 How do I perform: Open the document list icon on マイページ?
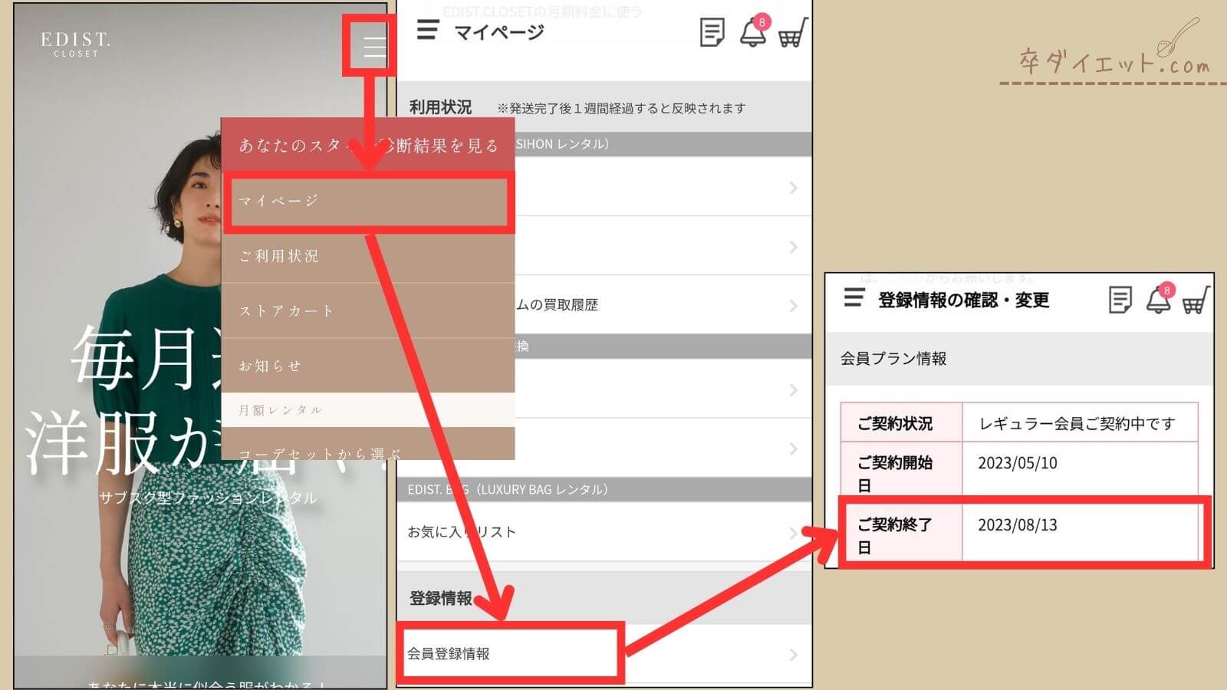tap(712, 33)
